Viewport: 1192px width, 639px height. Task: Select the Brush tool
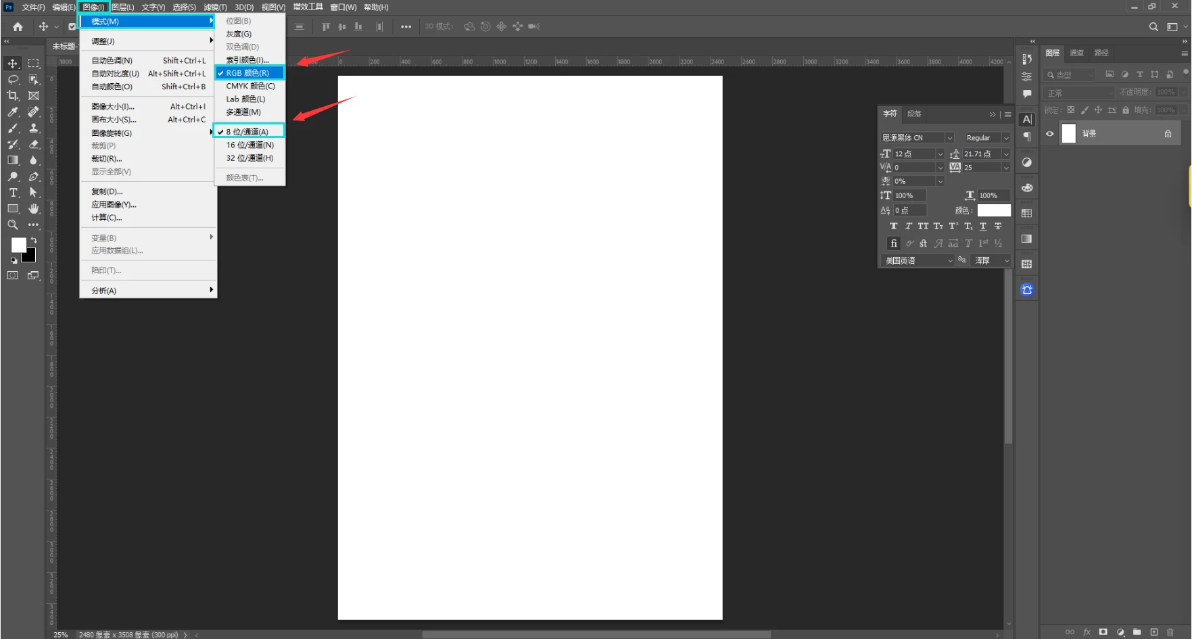(13, 128)
